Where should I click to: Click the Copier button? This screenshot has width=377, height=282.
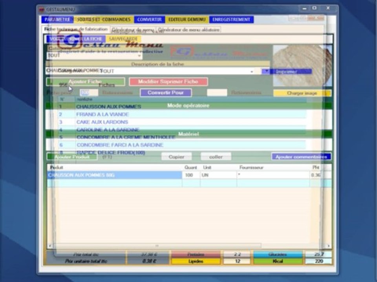176,157
